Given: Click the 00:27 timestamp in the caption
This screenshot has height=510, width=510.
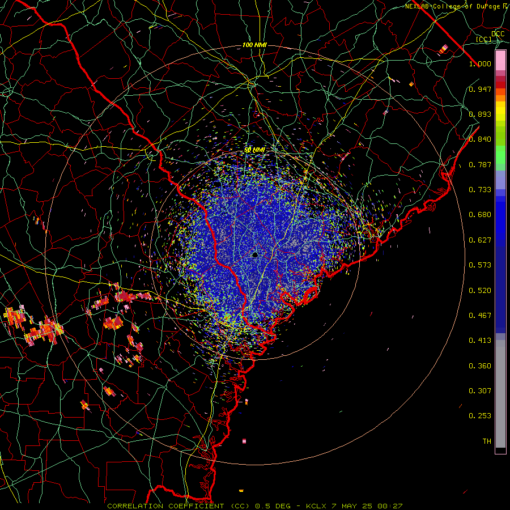Looking at the screenshot, I should (x=390, y=506).
